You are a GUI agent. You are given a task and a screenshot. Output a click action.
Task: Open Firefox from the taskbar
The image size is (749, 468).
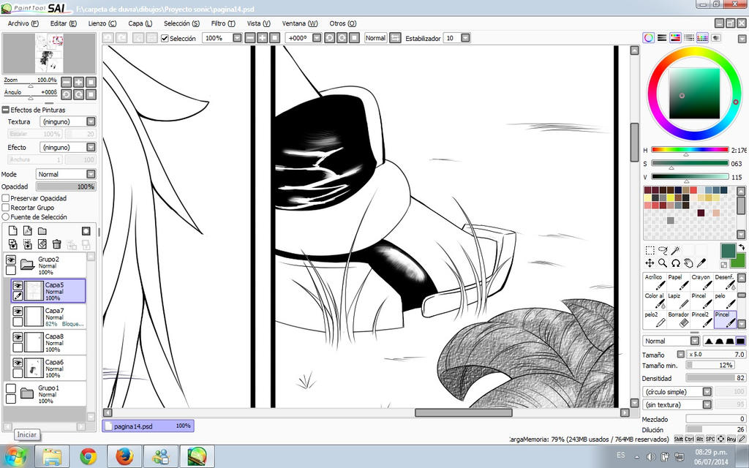[x=124, y=456]
